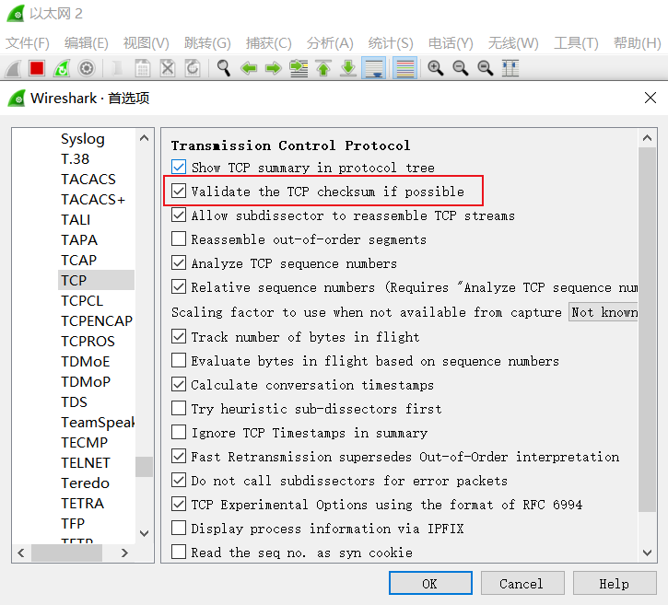Click settings pane scroll up arrow

[x=647, y=138]
